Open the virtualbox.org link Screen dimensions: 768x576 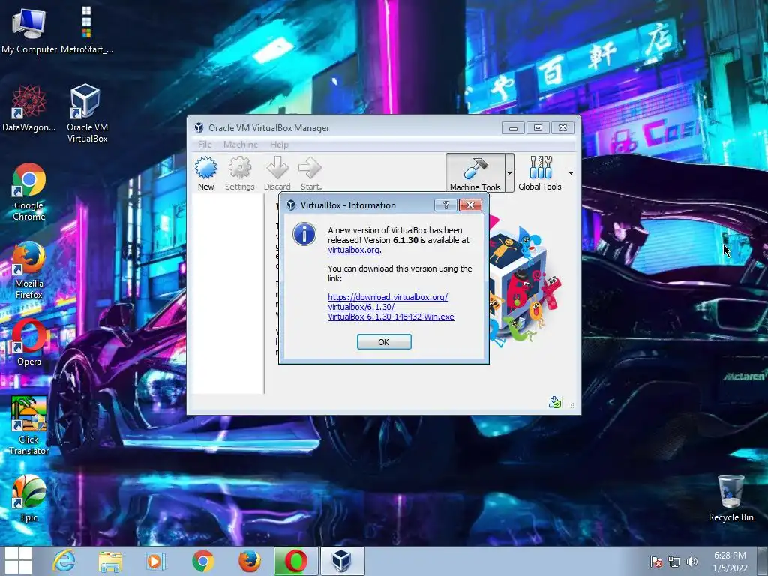click(x=354, y=250)
